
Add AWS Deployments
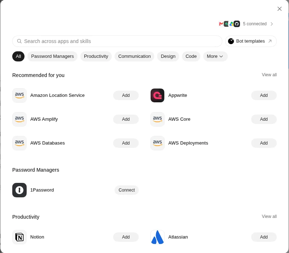point(264,143)
